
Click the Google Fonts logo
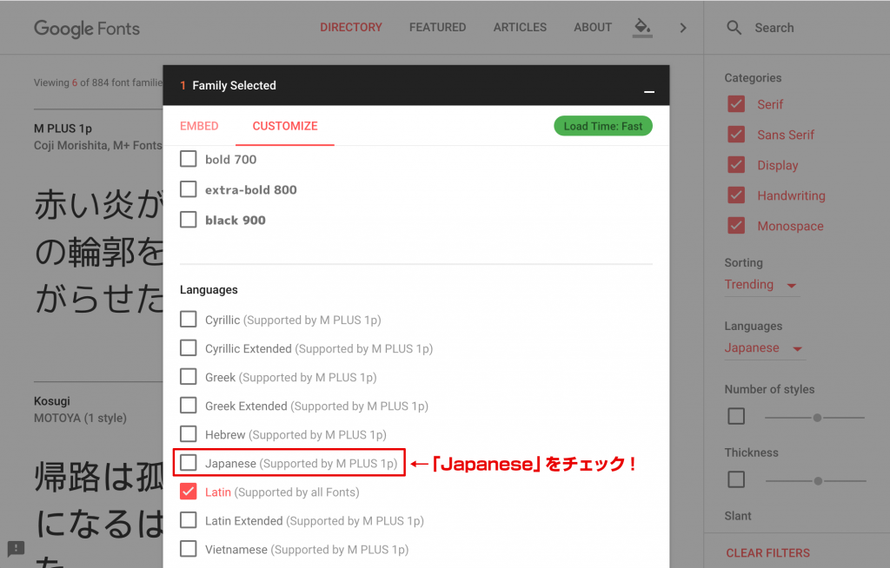tap(86, 27)
